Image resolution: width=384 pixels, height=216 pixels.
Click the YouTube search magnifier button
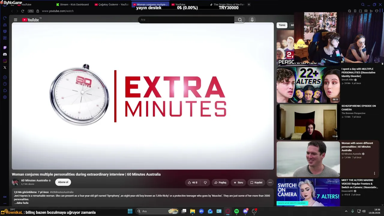pyautogui.click(x=240, y=20)
